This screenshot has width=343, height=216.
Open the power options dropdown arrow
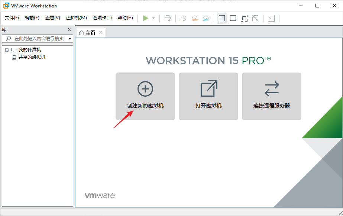[153, 18]
